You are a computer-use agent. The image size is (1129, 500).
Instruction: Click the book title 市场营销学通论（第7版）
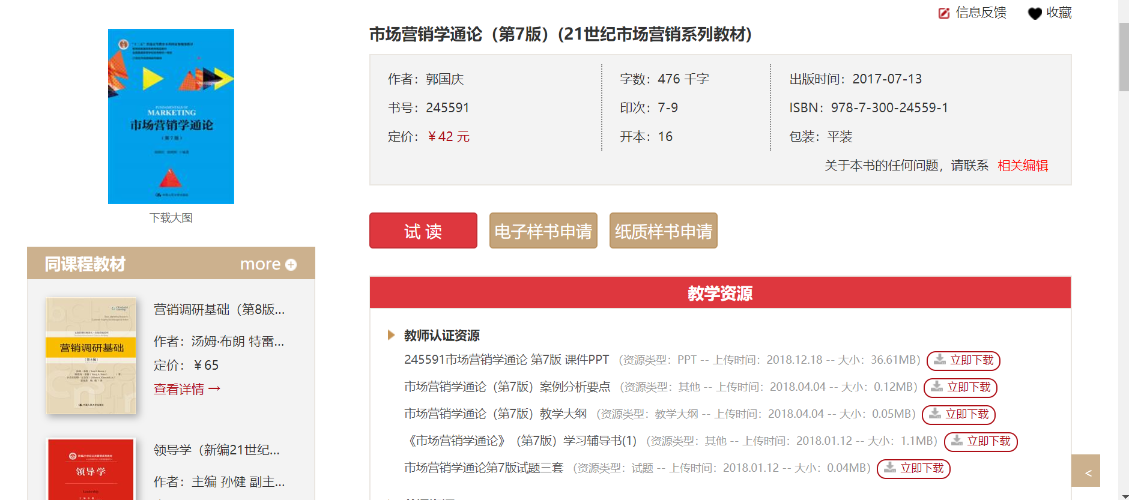coord(561,34)
